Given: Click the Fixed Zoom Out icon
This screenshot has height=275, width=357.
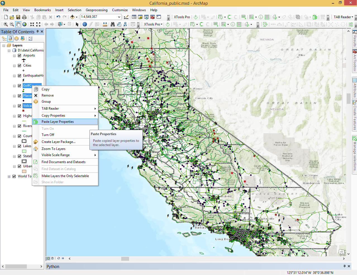Looking at the screenshot, I should pos(38,24).
